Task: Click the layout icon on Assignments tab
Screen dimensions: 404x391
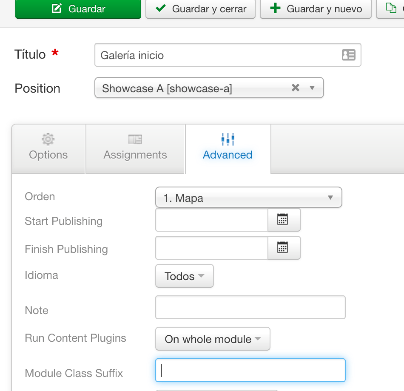Action: tap(135, 139)
